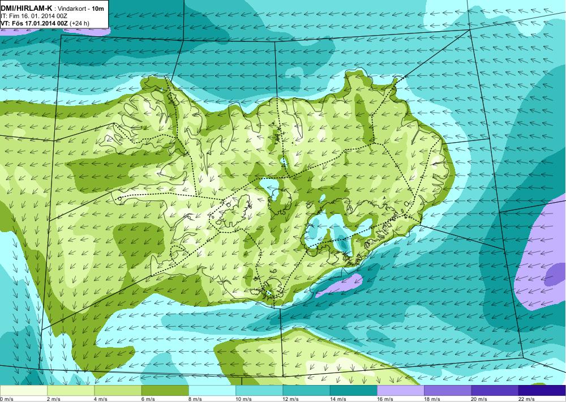The height and width of the screenshot is (402, 566).
Task: Click the "(+24 h)" forecast offset text
Action: coord(79,23)
